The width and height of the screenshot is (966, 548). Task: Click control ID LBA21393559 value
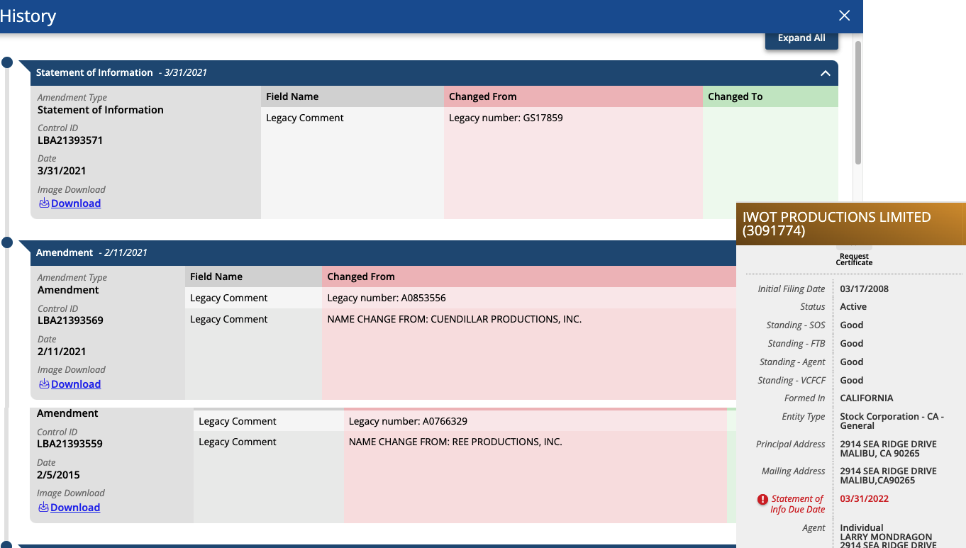coord(70,444)
